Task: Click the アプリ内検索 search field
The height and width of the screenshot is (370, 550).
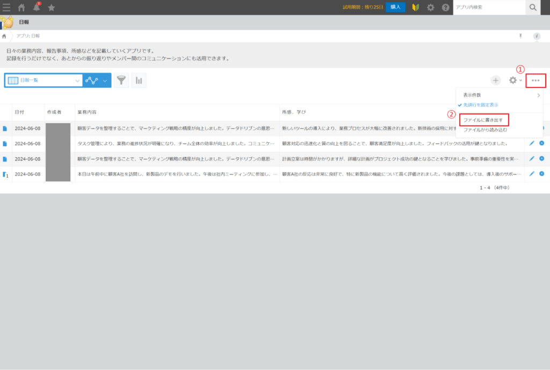Action: coord(488,8)
